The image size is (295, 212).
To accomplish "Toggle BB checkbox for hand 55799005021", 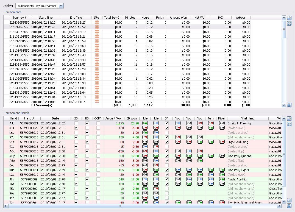I will point(87,123).
